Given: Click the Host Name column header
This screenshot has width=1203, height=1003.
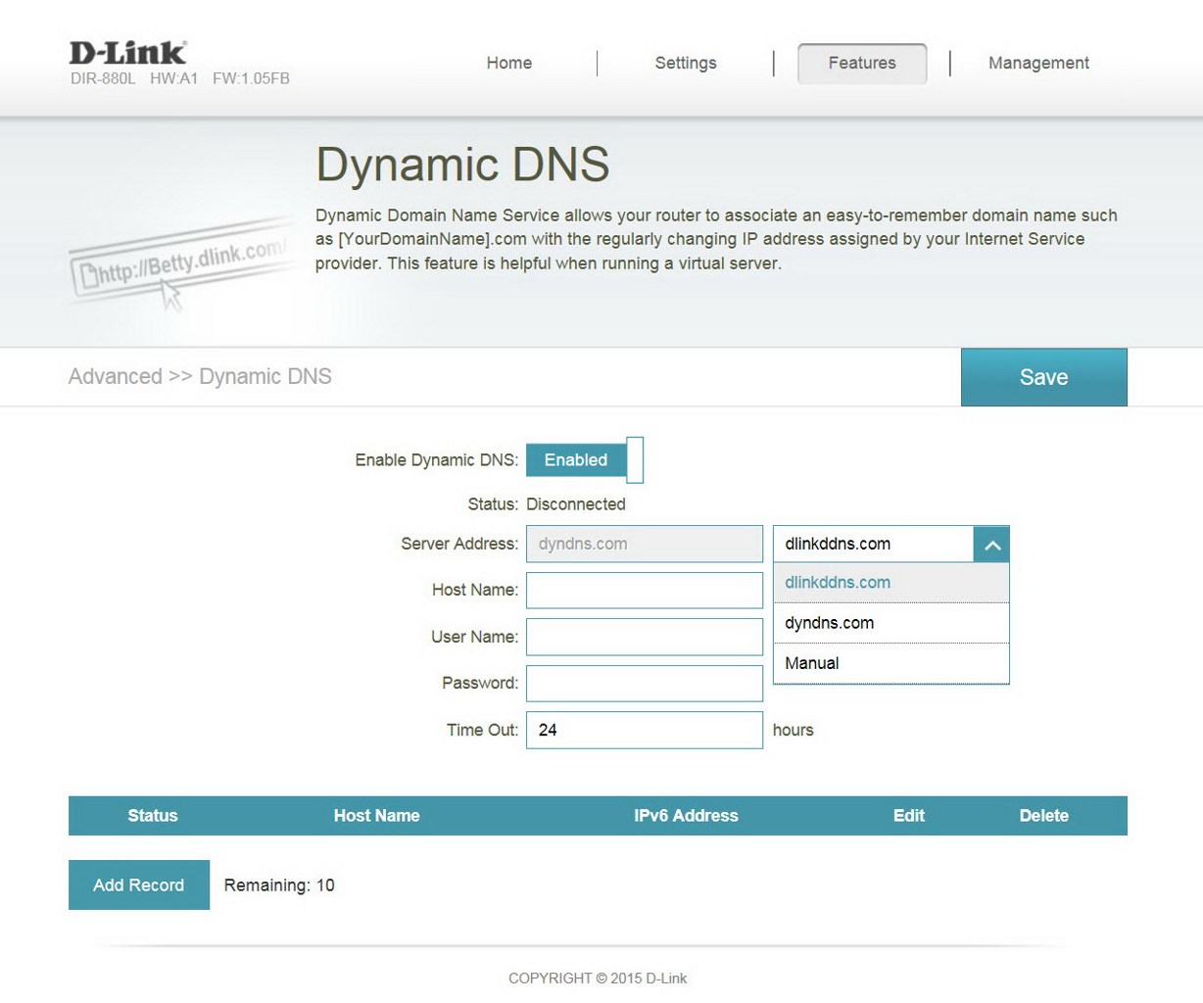Looking at the screenshot, I should click(x=377, y=815).
